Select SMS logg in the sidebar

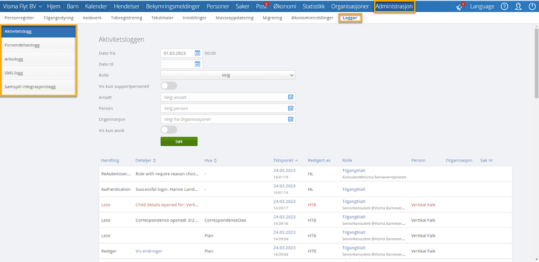point(38,73)
